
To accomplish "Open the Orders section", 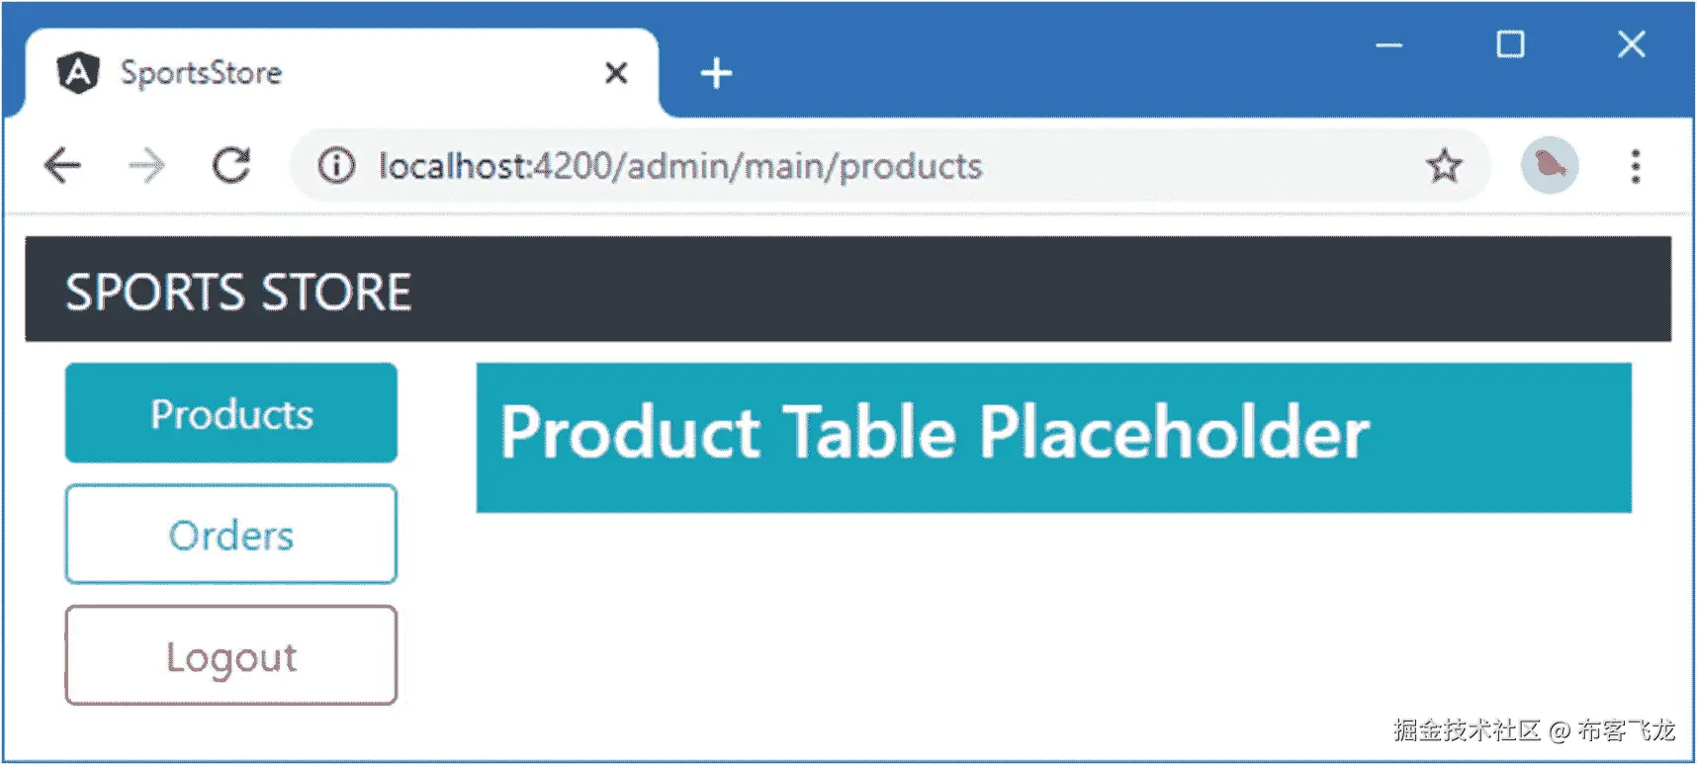I will pyautogui.click(x=231, y=535).
